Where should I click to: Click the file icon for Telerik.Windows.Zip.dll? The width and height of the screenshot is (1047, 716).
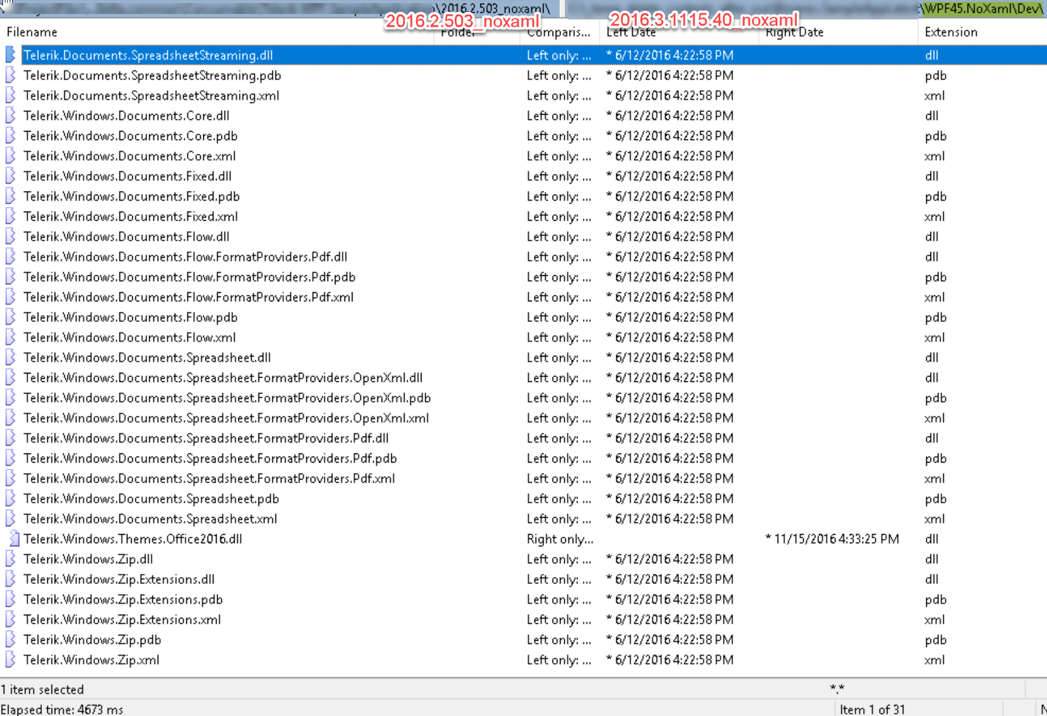(10, 559)
